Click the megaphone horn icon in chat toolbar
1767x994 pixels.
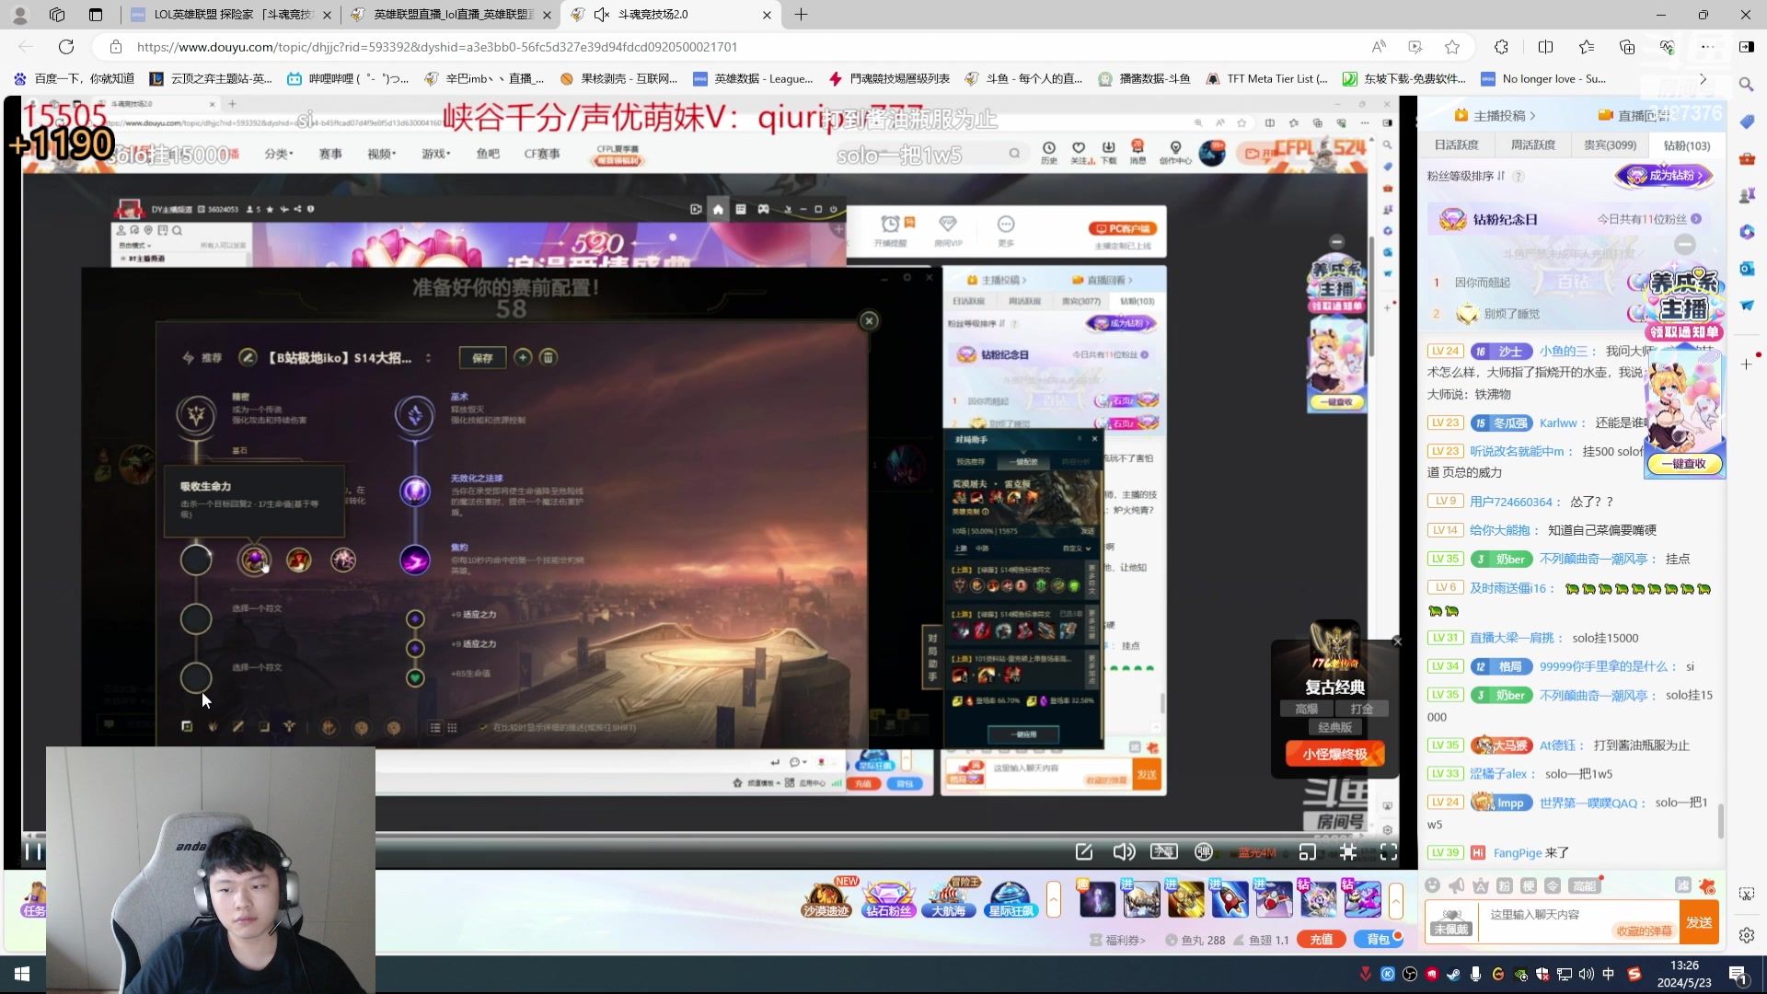point(1456,885)
